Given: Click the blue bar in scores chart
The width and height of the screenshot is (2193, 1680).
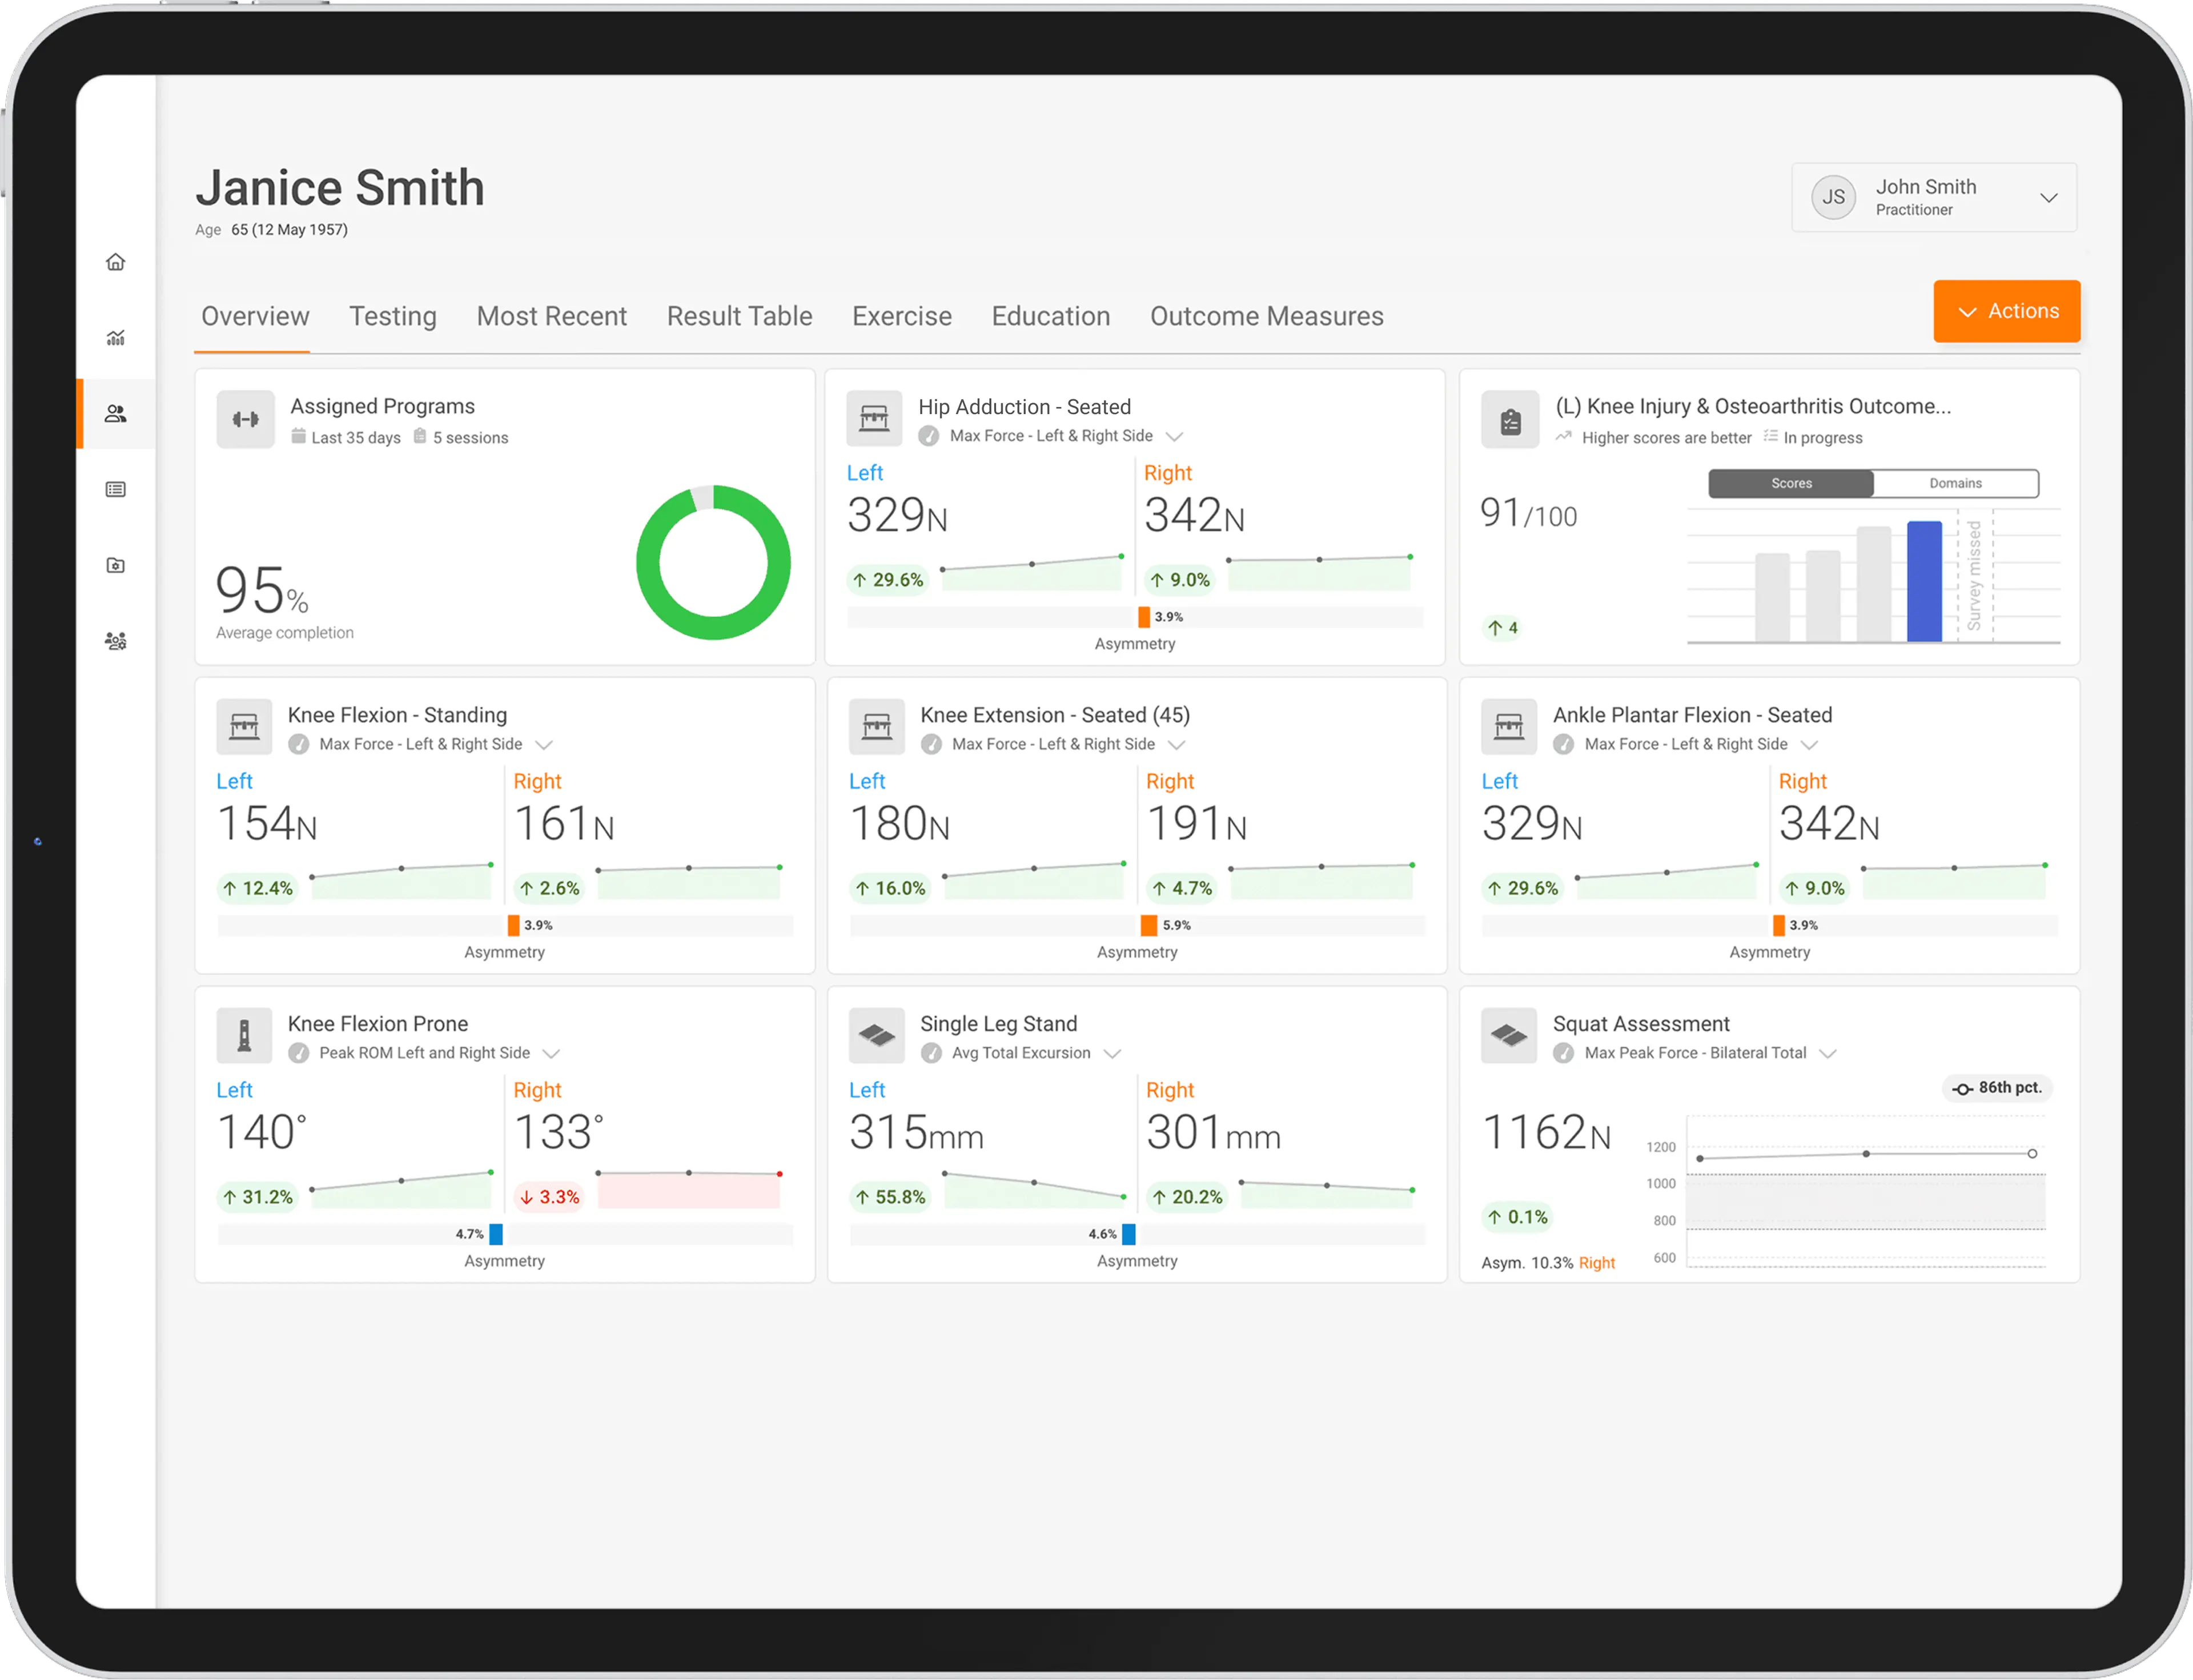Looking at the screenshot, I should click(x=1924, y=581).
